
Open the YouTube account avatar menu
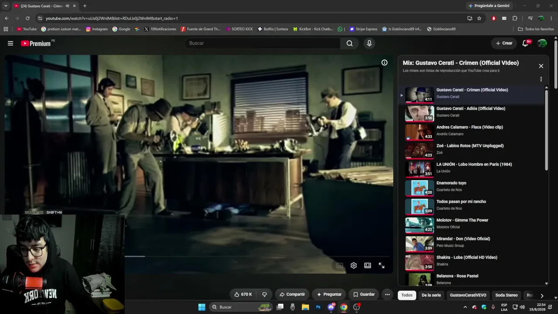542,43
